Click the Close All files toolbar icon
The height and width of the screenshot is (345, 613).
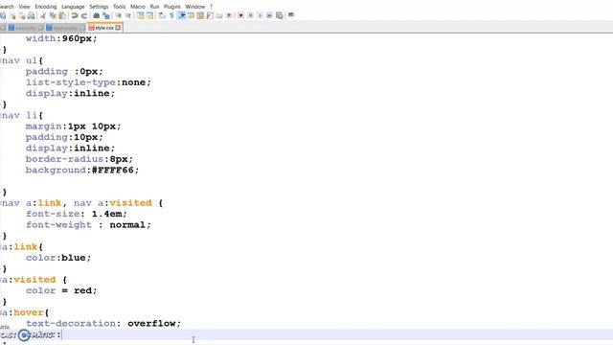point(22,15)
